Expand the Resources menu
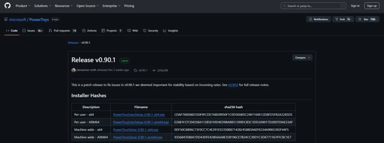Image resolution: width=384 pixels, height=143 pixels. [x=64, y=6]
